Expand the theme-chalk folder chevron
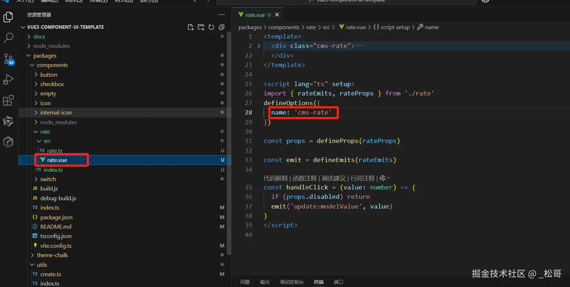 [32, 255]
